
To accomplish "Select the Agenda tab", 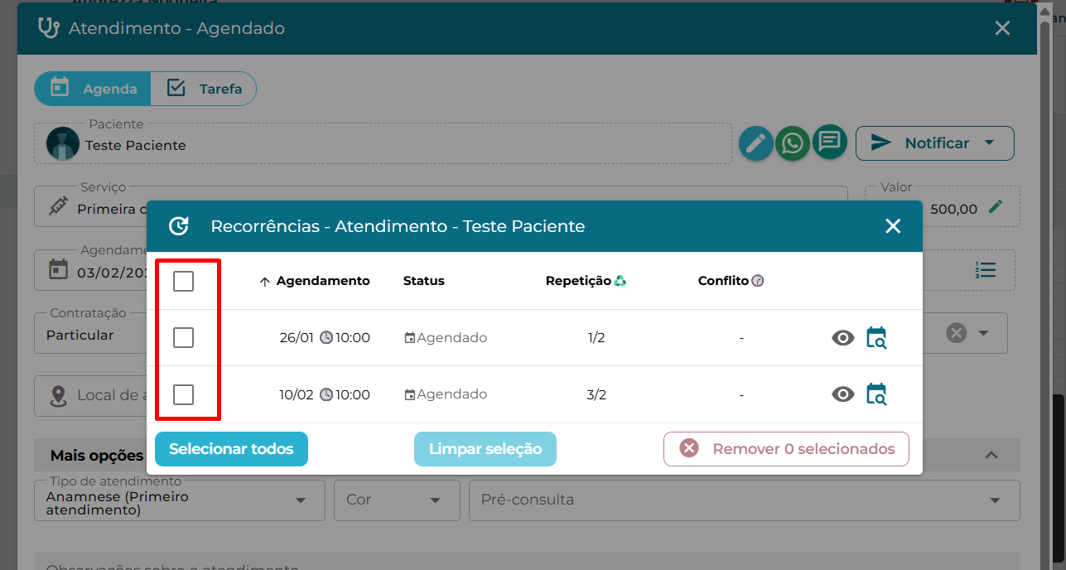I will (x=93, y=89).
